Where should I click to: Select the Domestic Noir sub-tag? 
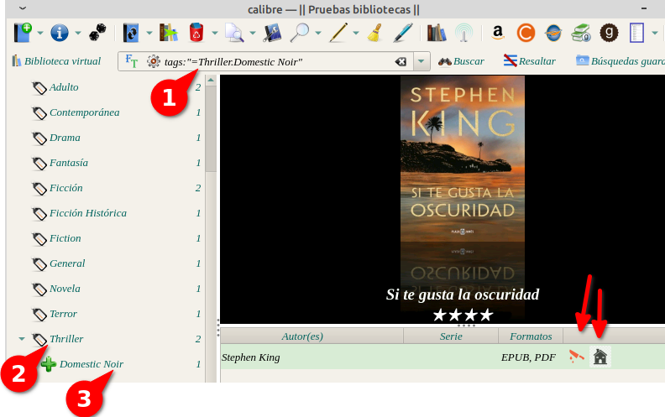[x=92, y=364]
